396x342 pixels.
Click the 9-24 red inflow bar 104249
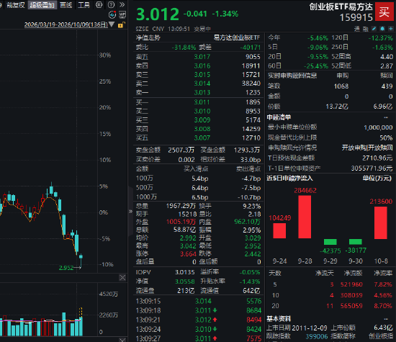[279, 231]
